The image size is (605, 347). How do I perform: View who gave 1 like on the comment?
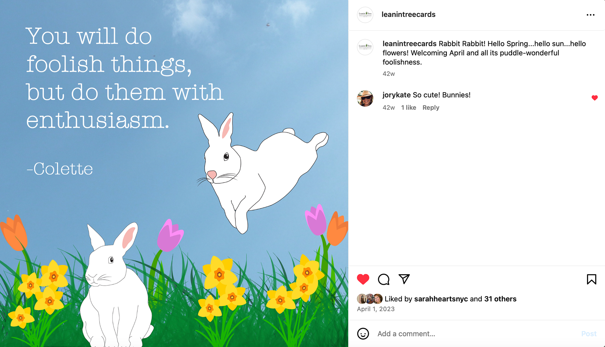point(408,108)
